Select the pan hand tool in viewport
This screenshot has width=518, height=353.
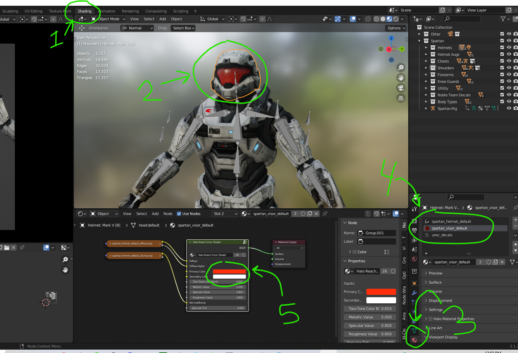point(401,78)
